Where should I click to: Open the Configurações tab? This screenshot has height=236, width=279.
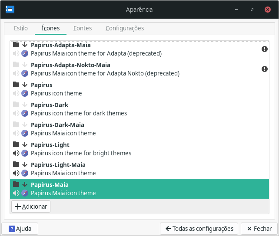pos(125,28)
